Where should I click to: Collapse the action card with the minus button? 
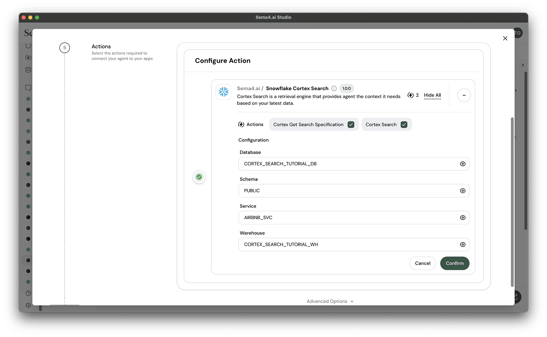coord(464,95)
